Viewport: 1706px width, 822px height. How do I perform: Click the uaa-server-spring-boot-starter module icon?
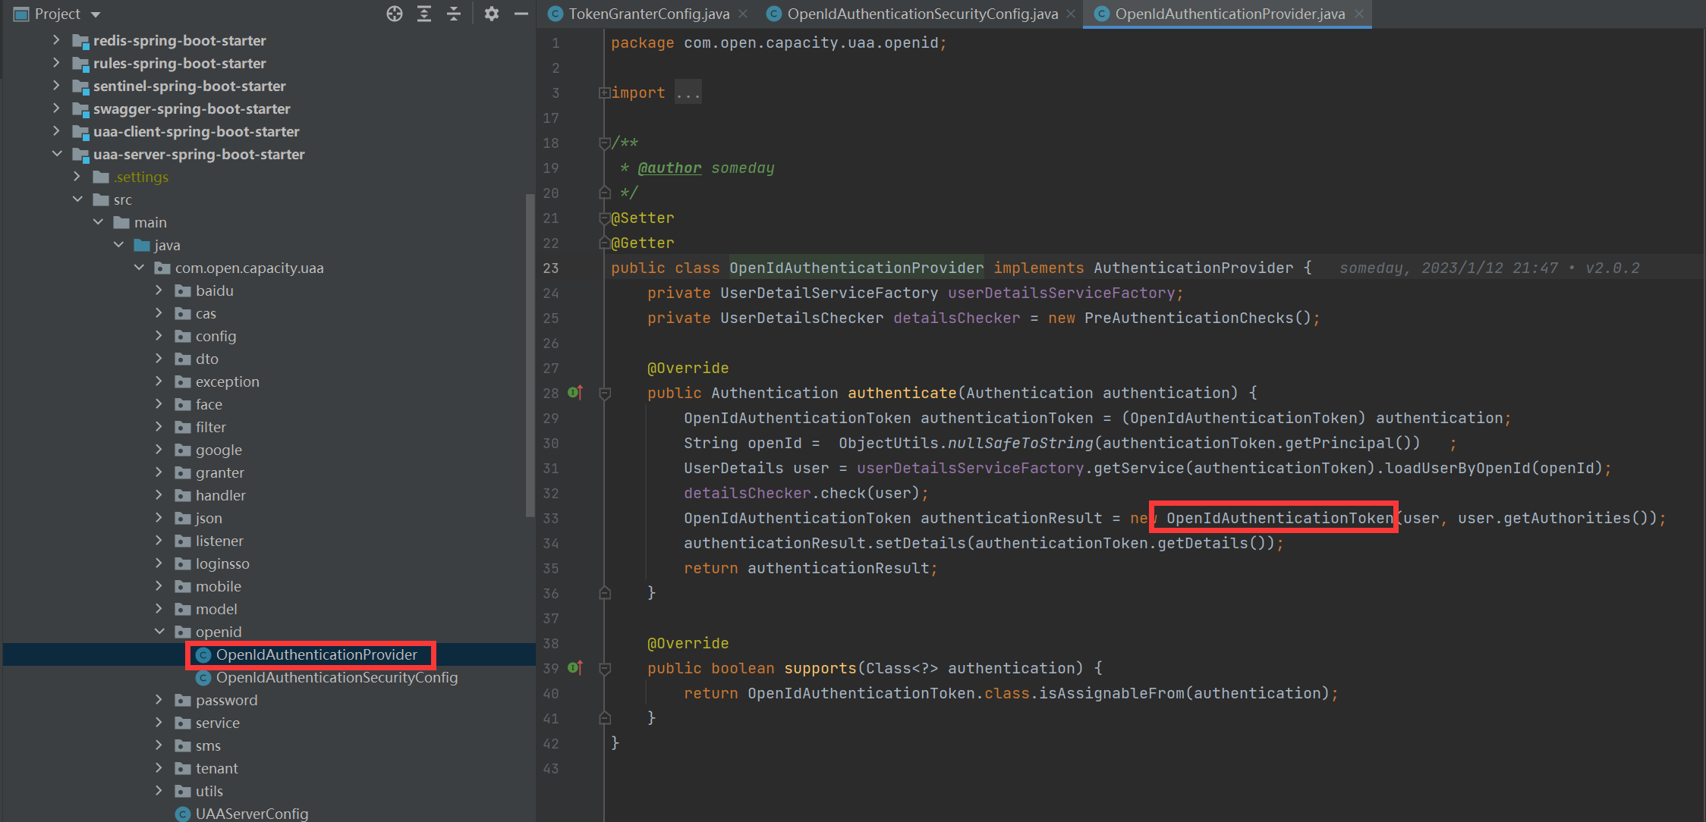tap(80, 154)
